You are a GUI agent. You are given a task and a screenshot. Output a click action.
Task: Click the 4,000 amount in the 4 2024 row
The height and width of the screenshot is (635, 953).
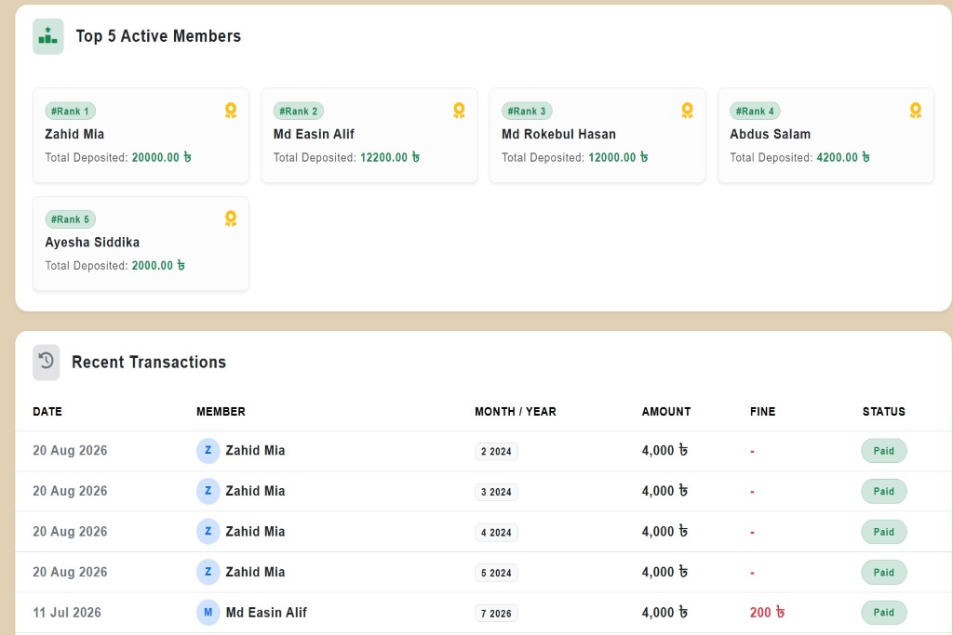664,531
